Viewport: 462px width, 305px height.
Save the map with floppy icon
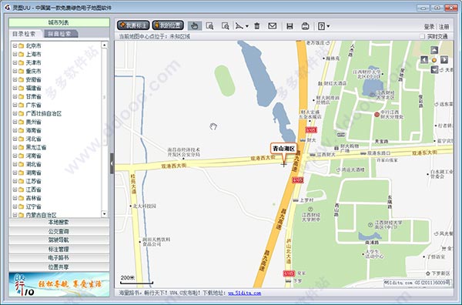[x=290, y=26]
